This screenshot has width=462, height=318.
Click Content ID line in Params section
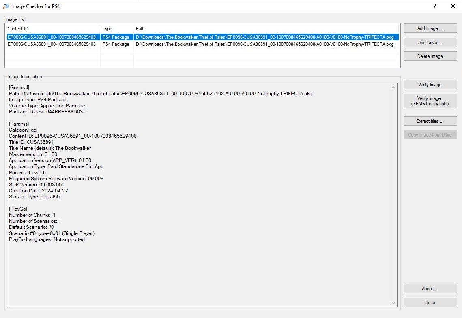(x=73, y=136)
